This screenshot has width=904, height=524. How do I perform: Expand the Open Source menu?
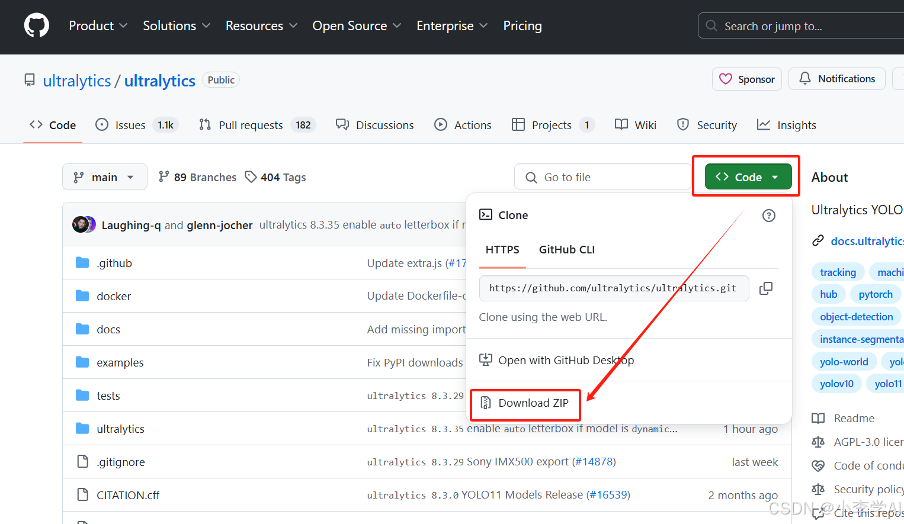click(x=357, y=26)
